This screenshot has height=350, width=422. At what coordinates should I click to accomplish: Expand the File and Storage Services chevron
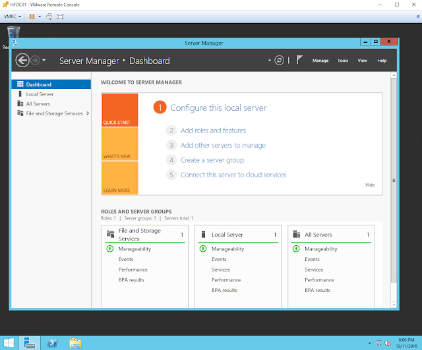[x=88, y=113]
